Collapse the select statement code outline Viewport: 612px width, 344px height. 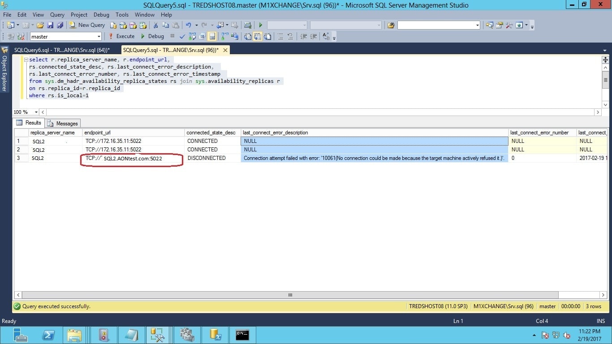[26, 60]
